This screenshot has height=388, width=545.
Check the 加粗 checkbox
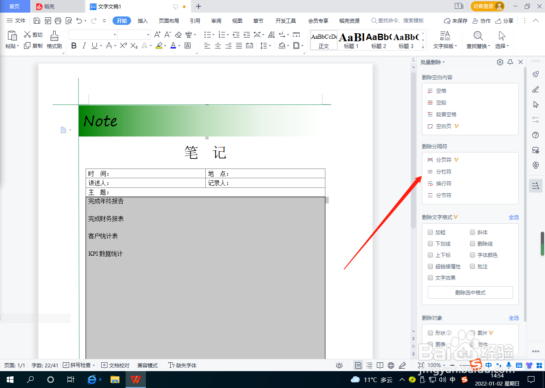[x=430, y=232]
